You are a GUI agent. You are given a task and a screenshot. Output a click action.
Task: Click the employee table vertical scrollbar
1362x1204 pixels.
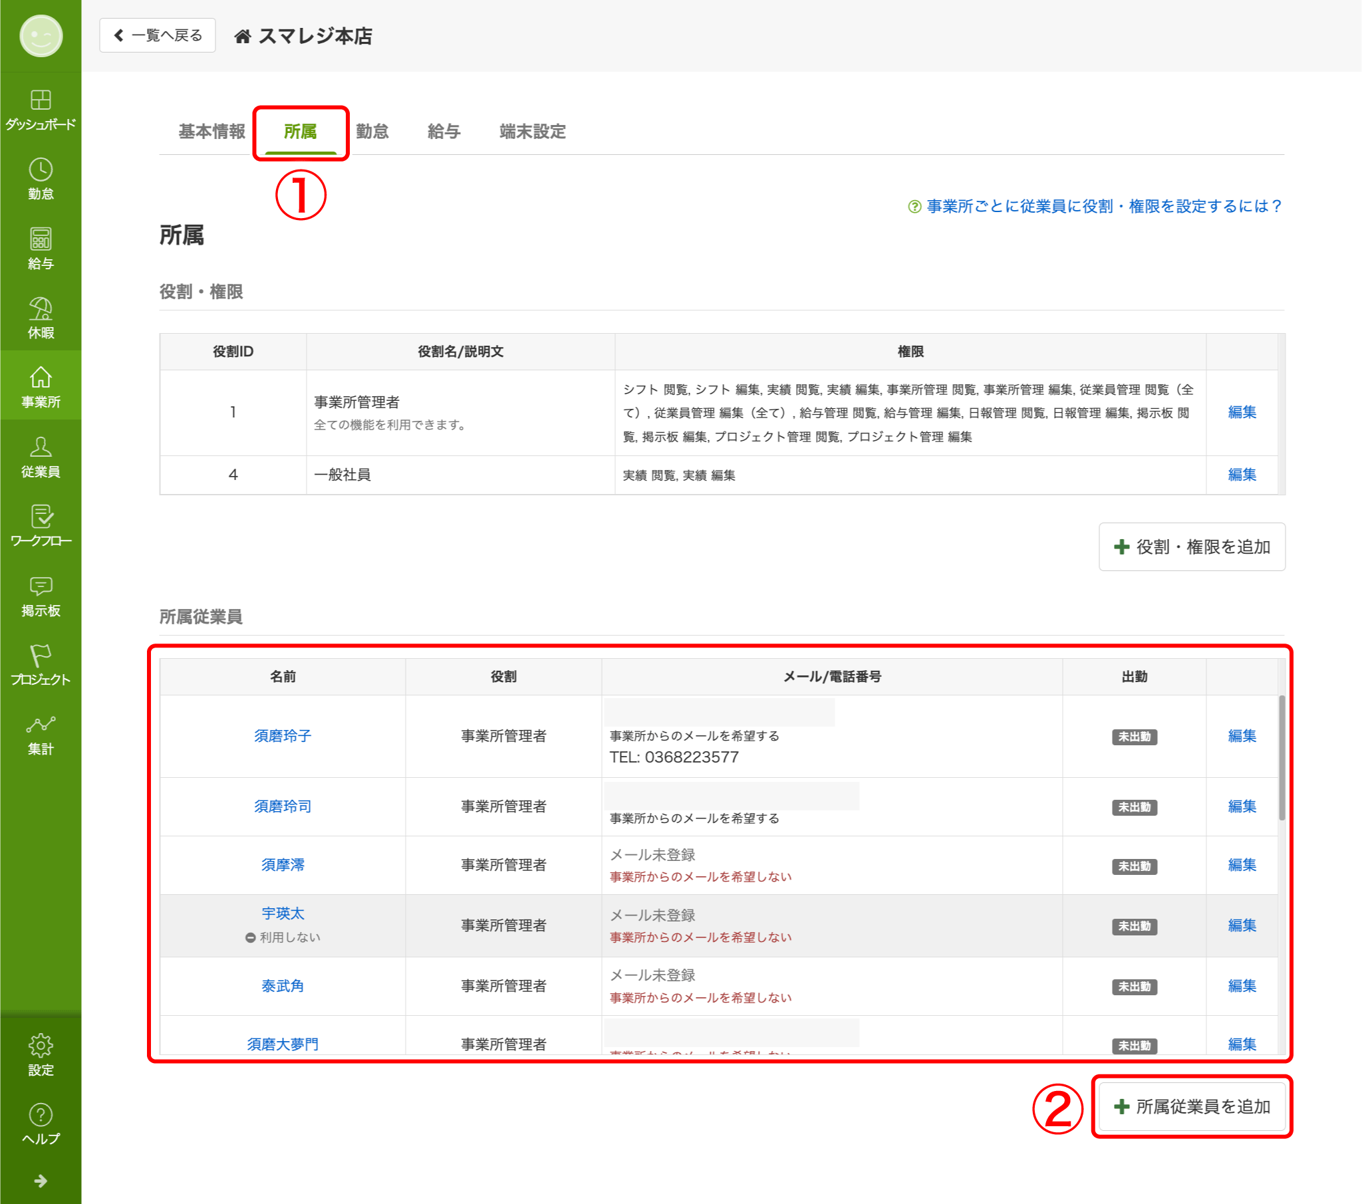click(x=1282, y=758)
